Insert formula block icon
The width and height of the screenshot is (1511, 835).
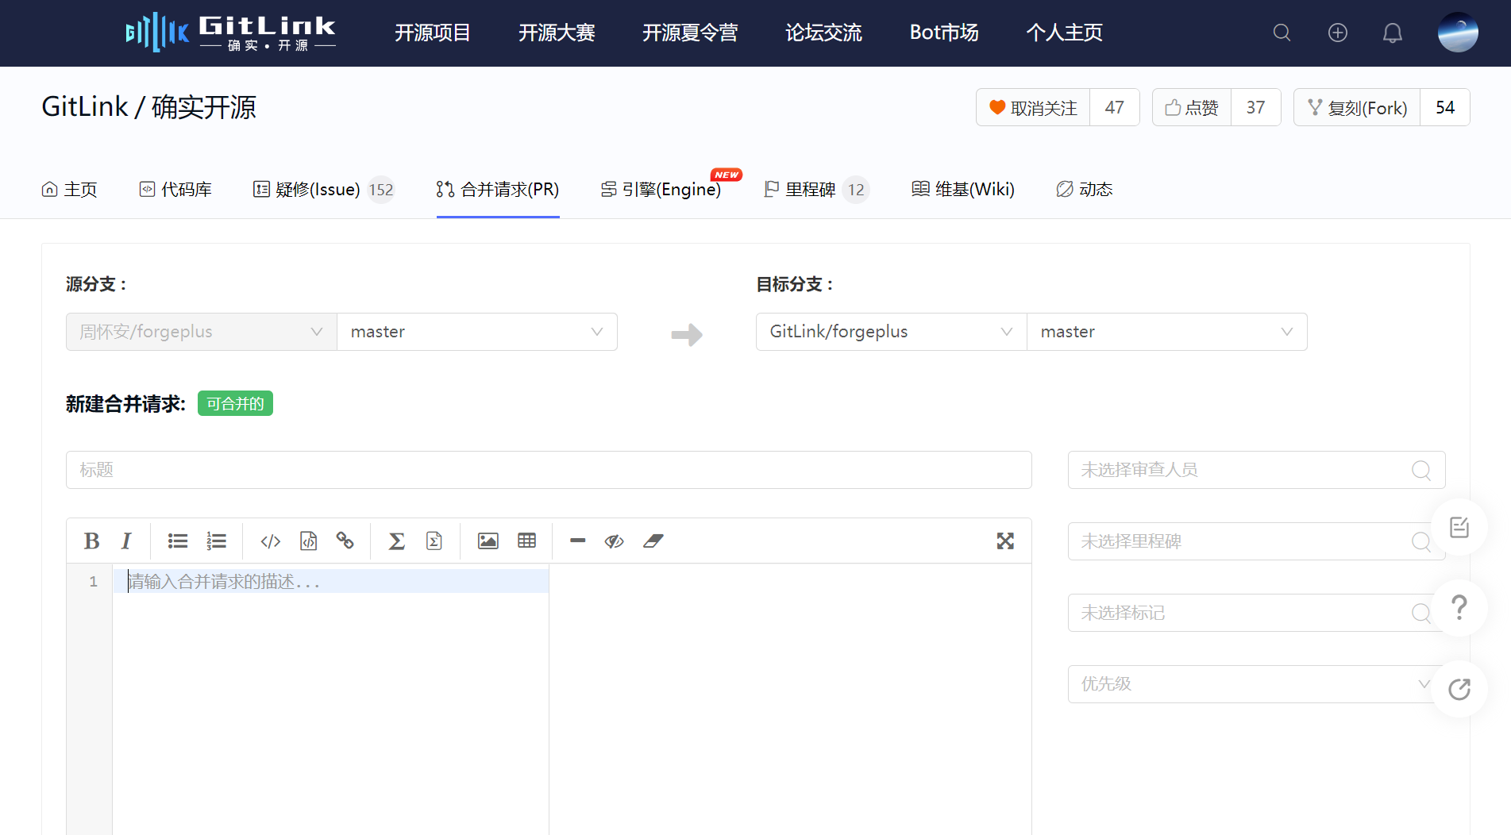point(434,541)
